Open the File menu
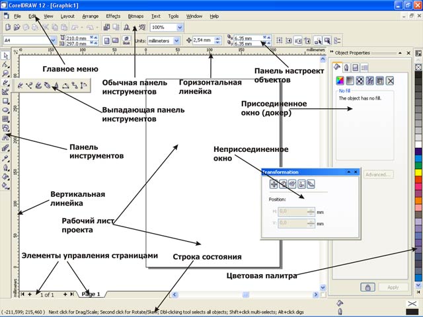 pyautogui.click(x=17, y=16)
